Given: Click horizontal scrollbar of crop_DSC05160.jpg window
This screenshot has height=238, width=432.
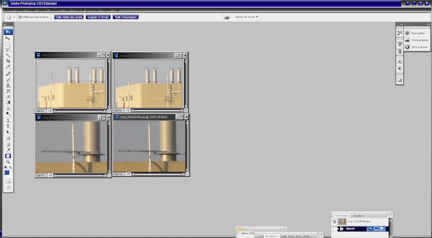Looking at the screenshot, I should [x=158, y=174].
